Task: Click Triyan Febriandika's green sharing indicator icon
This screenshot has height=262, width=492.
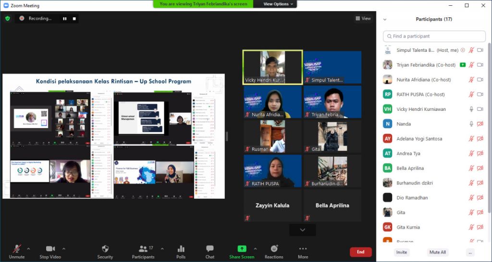Action: (x=463, y=65)
